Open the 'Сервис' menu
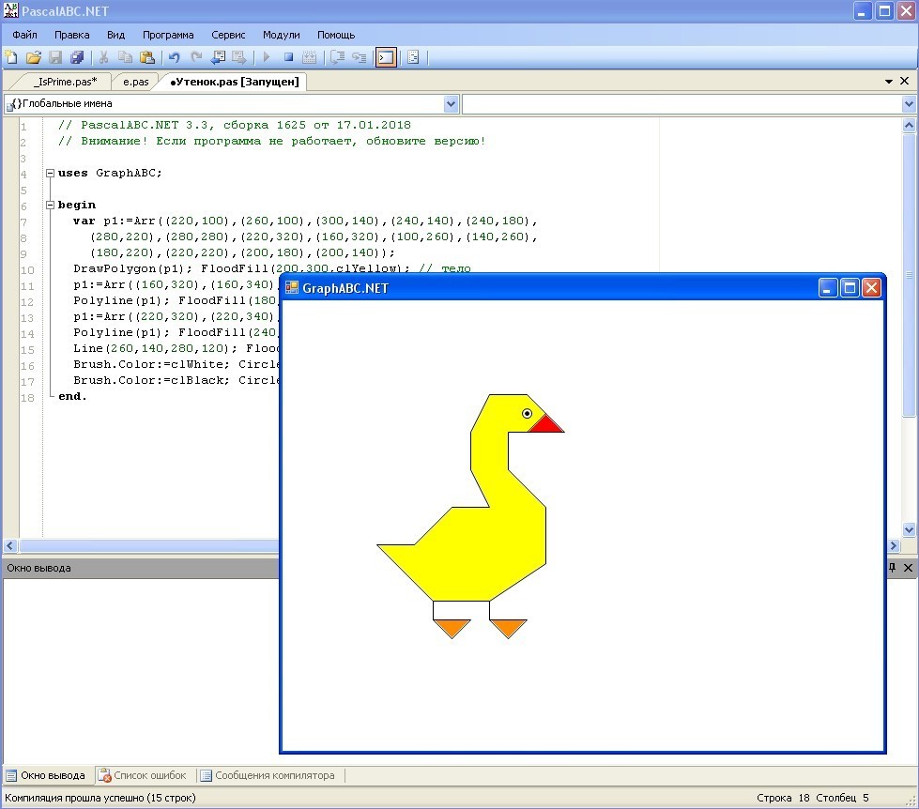The height and width of the screenshot is (809, 919). tap(228, 35)
